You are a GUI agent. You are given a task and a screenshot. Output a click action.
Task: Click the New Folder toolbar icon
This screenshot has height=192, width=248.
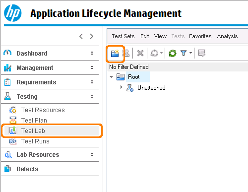[115, 53]
